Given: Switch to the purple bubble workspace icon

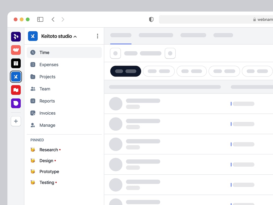Looking at the screenshot, I should [x=16, y=103].
